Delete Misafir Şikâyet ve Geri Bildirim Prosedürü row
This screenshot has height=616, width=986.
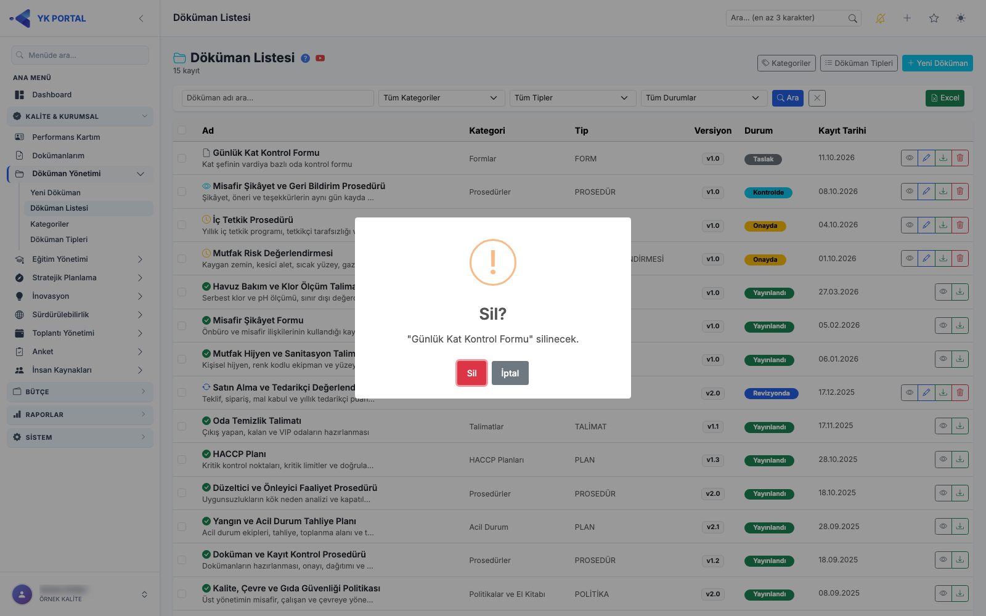pos(960,192)
